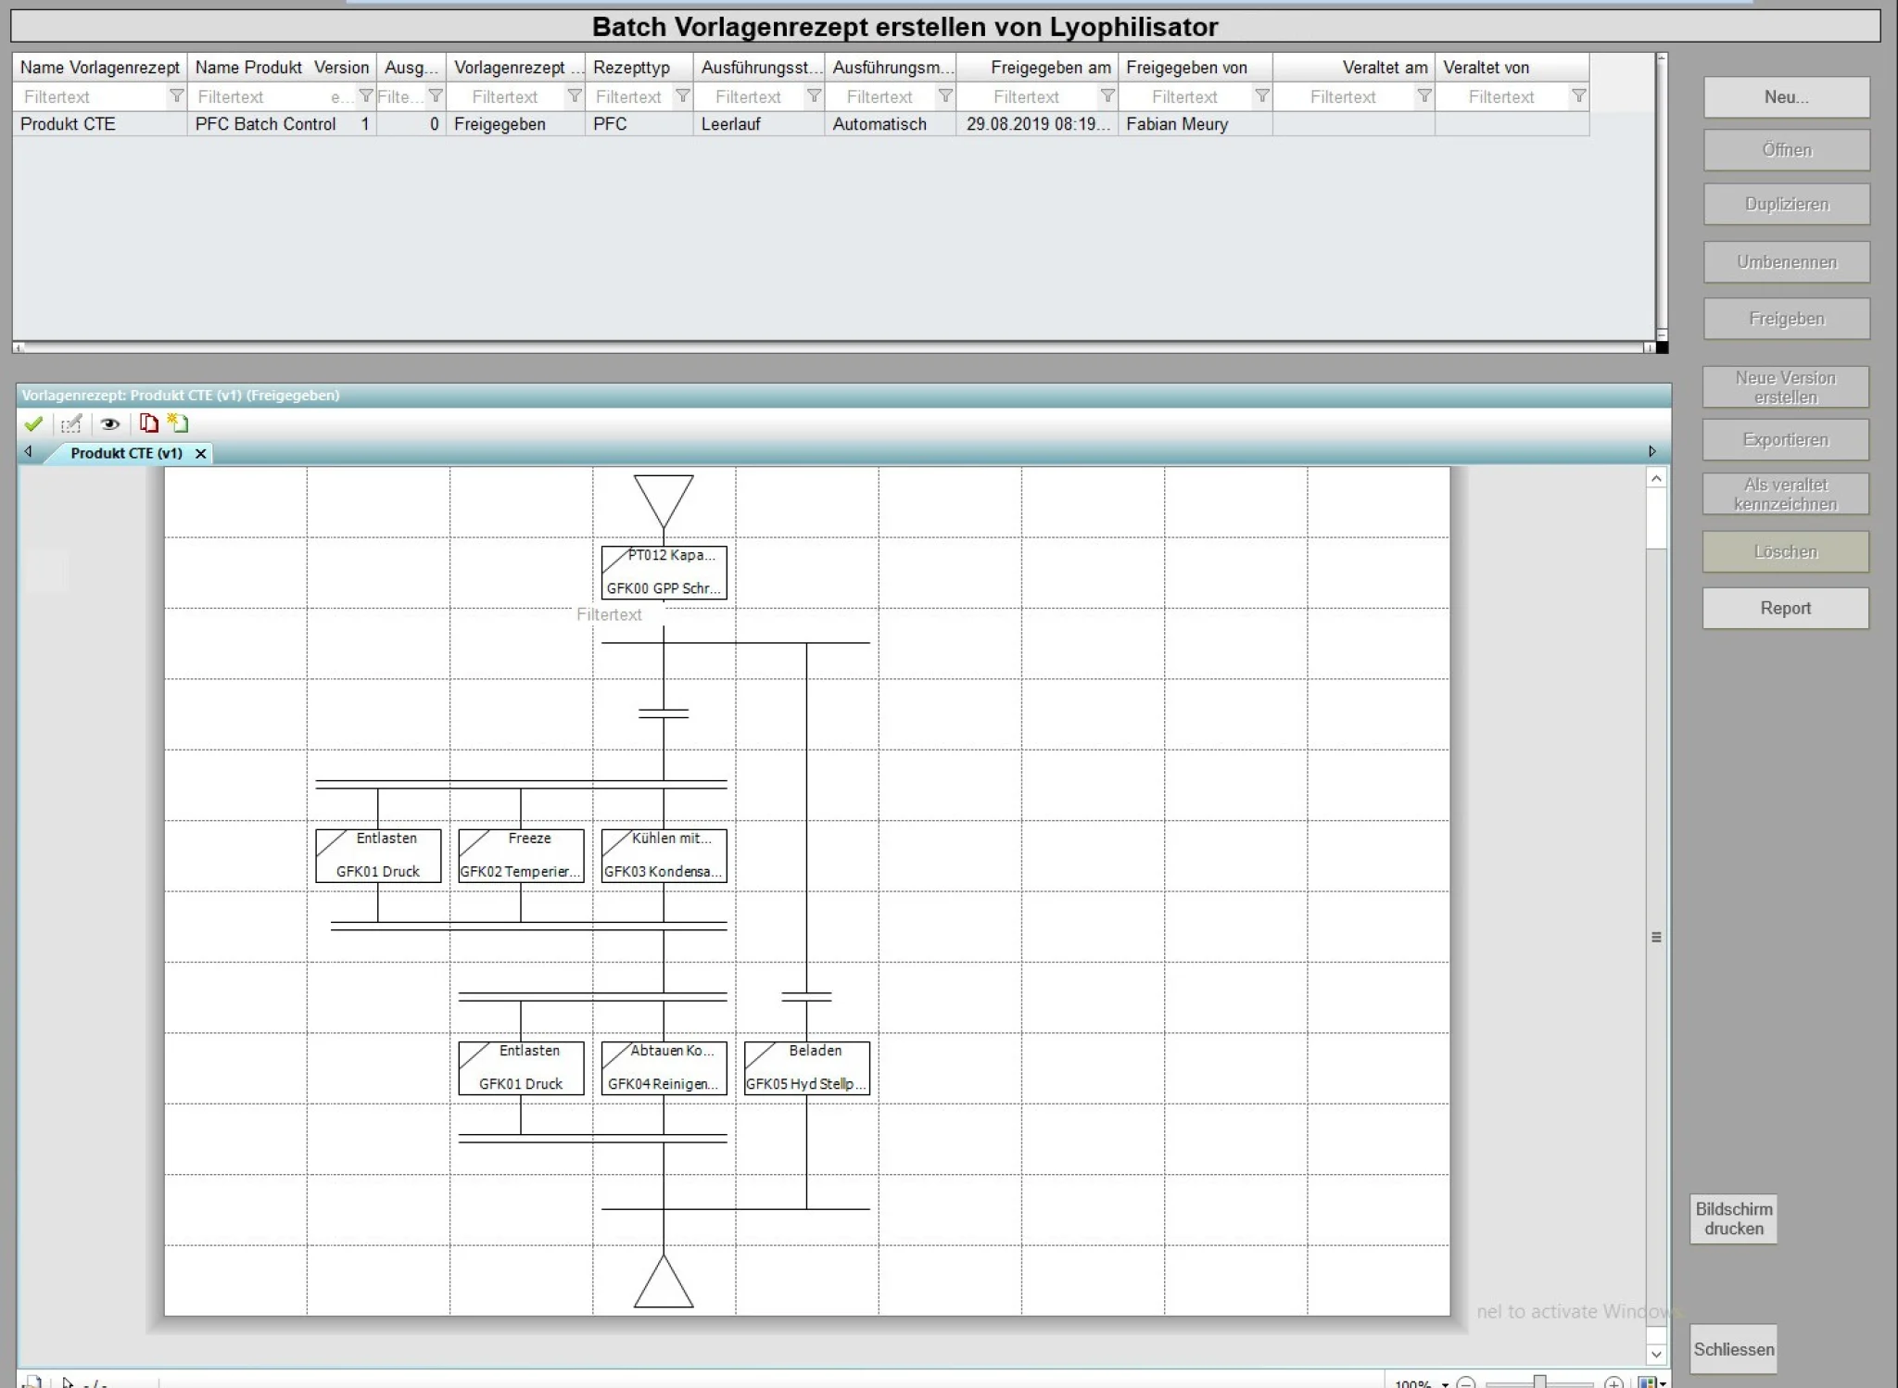Click the Exportieren button
This screenshot has height=1388, width=1898.
point(1785,440)
